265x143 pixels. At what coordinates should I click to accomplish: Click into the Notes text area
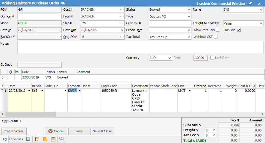point(140,47)
